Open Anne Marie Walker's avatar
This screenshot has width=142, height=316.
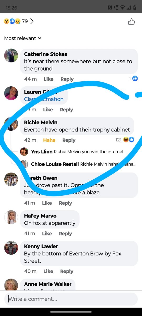click(x=11, y=285)
